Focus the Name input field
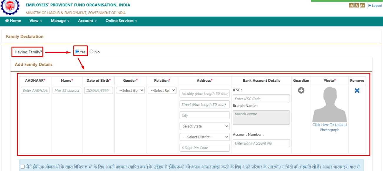The image size is (383, 171). click(x=67, y=90)
